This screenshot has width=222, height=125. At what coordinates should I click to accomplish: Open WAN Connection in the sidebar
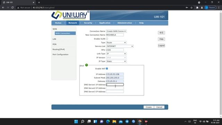coord(65,33)
